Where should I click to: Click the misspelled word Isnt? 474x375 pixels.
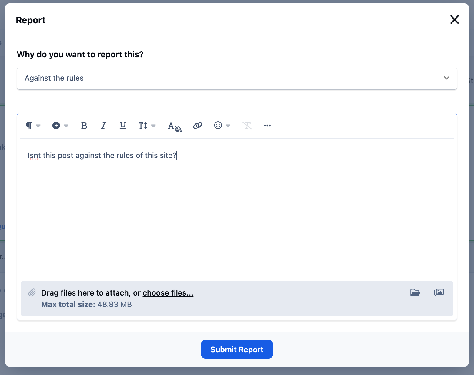[x=34, y=155]
